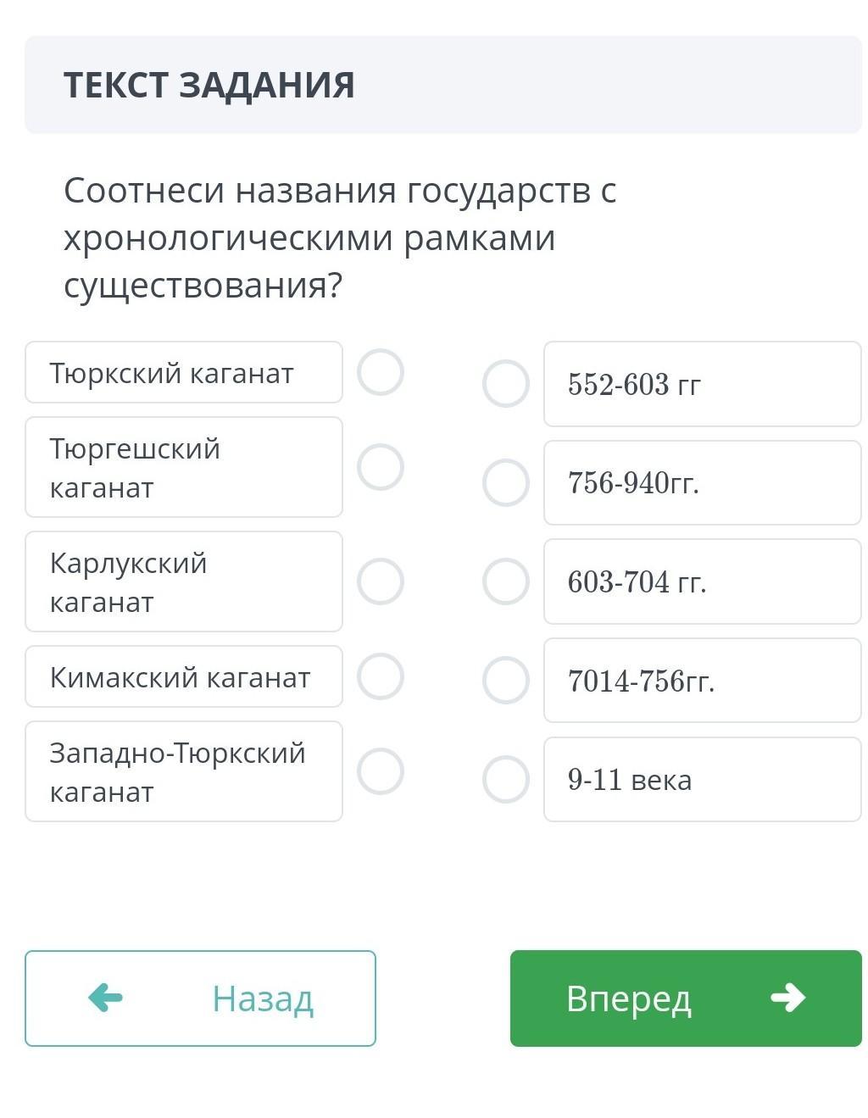
Task: Select radio button for 756-940гг.
Action: [506, 482]
